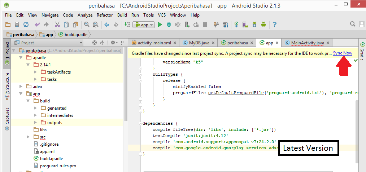Open the Refactor menu
The image size is (366, 172).
tap(105, 15)
